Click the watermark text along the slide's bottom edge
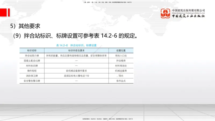Image resolution: width=215 pixels, height=121 pixels. pyautogui.click(x=107, y=119)
